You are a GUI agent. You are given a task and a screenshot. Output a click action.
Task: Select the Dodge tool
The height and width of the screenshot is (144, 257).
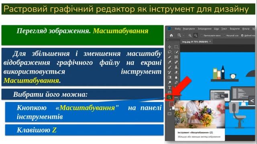point(169,82)
